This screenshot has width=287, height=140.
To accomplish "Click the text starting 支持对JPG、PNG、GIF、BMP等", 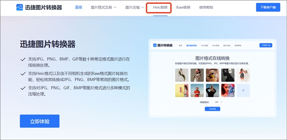I will coord(79,91).
